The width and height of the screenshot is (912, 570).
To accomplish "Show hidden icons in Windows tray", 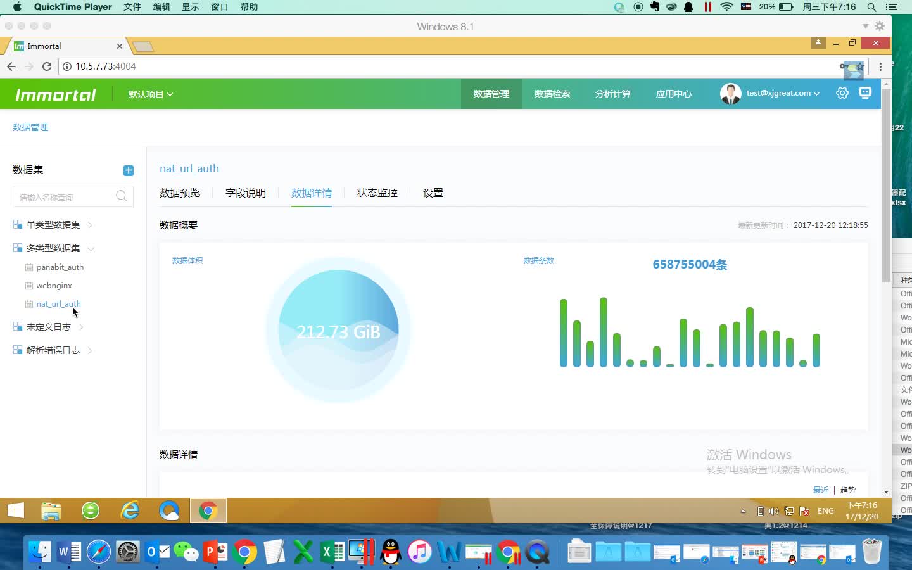I will (743, 511).
